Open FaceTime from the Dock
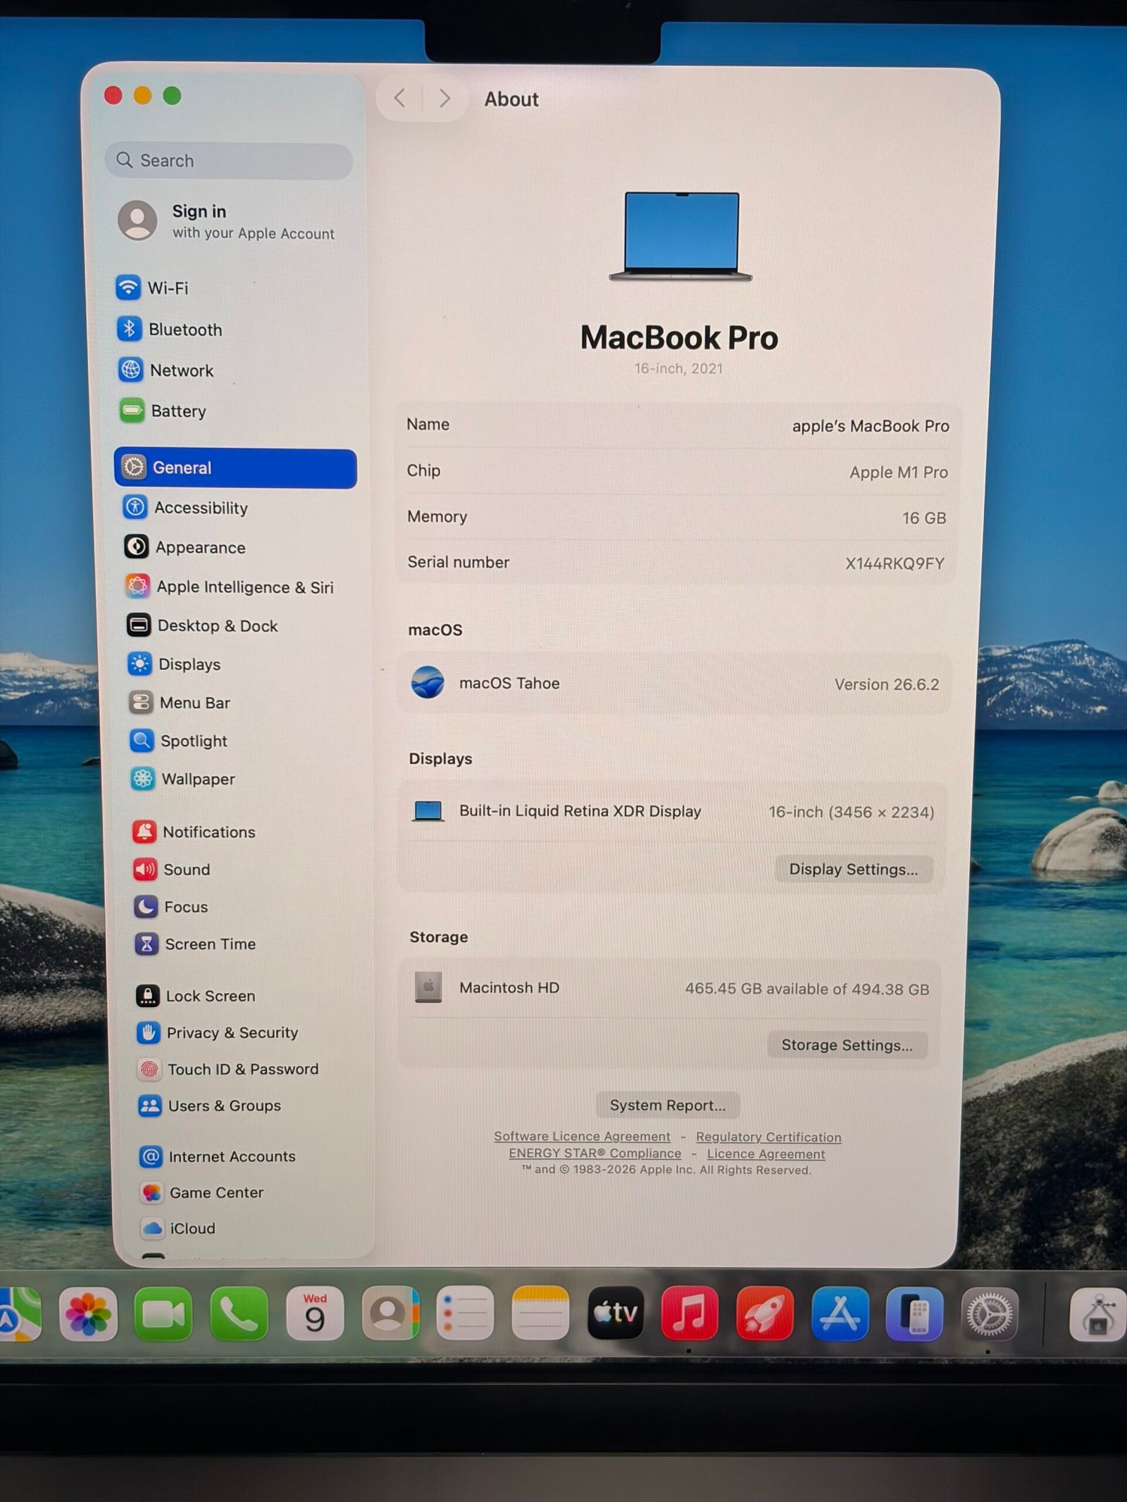Viewport: 1127px width, 1502px height. click(163, 1314)
